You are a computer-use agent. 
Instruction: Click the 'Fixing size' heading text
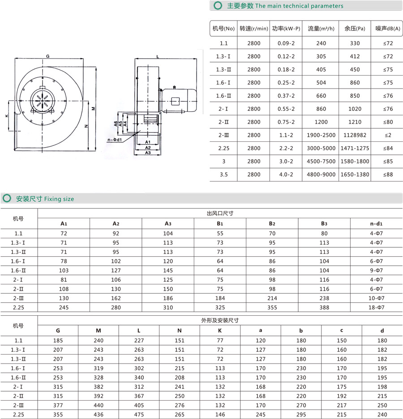(59, 199)
